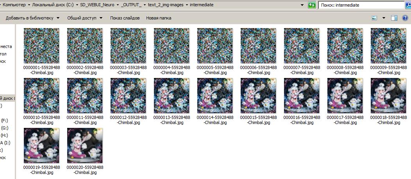
Task: Expand the arrow after Компьютер in path
Action: pos(29,5)
